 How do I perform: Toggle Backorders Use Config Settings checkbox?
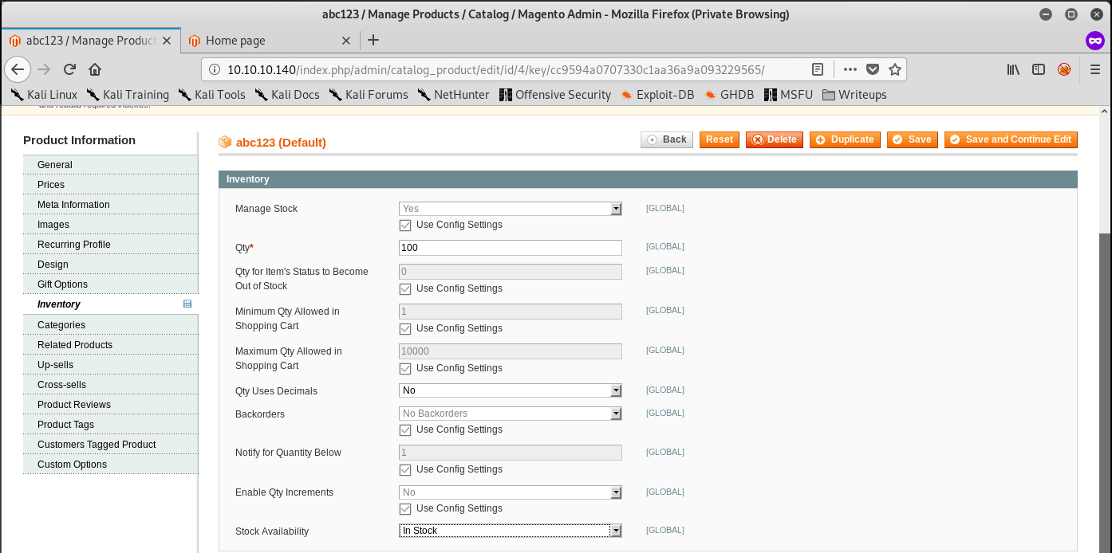(x=405, y=430)
